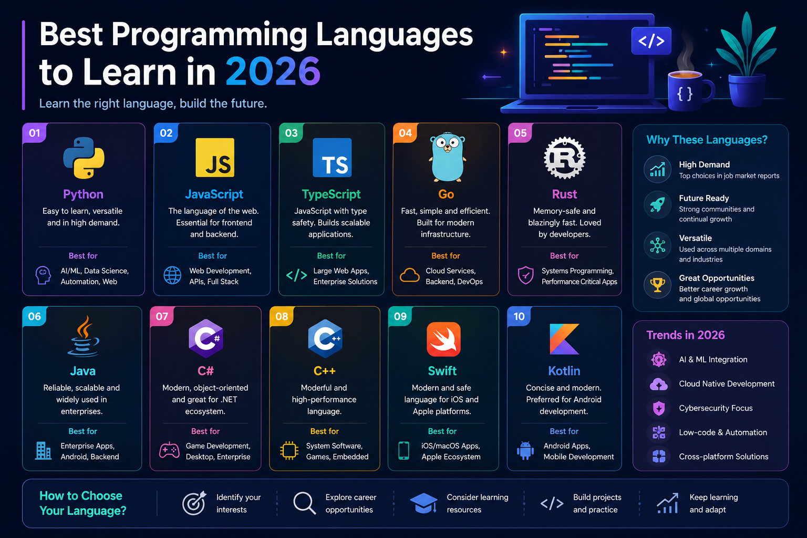Click the cloud icon beside Cloud Services
807x538 pixels.
(410, 275)
